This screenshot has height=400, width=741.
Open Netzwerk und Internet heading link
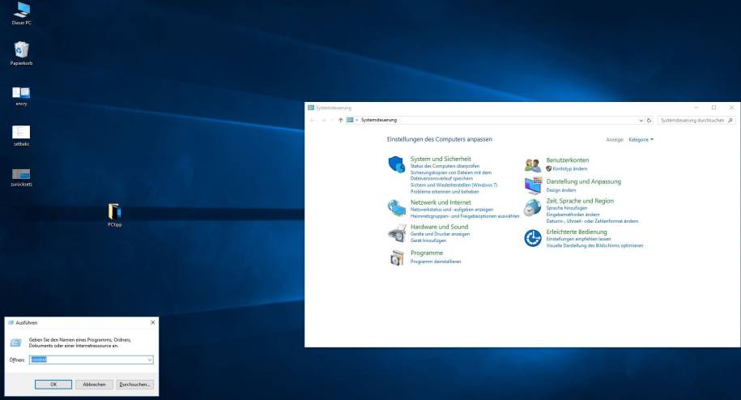coord(441,202)
